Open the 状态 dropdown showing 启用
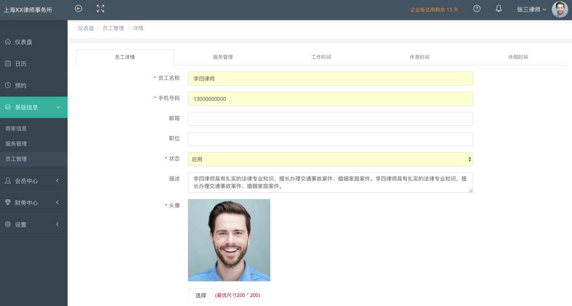 [330, 159]
